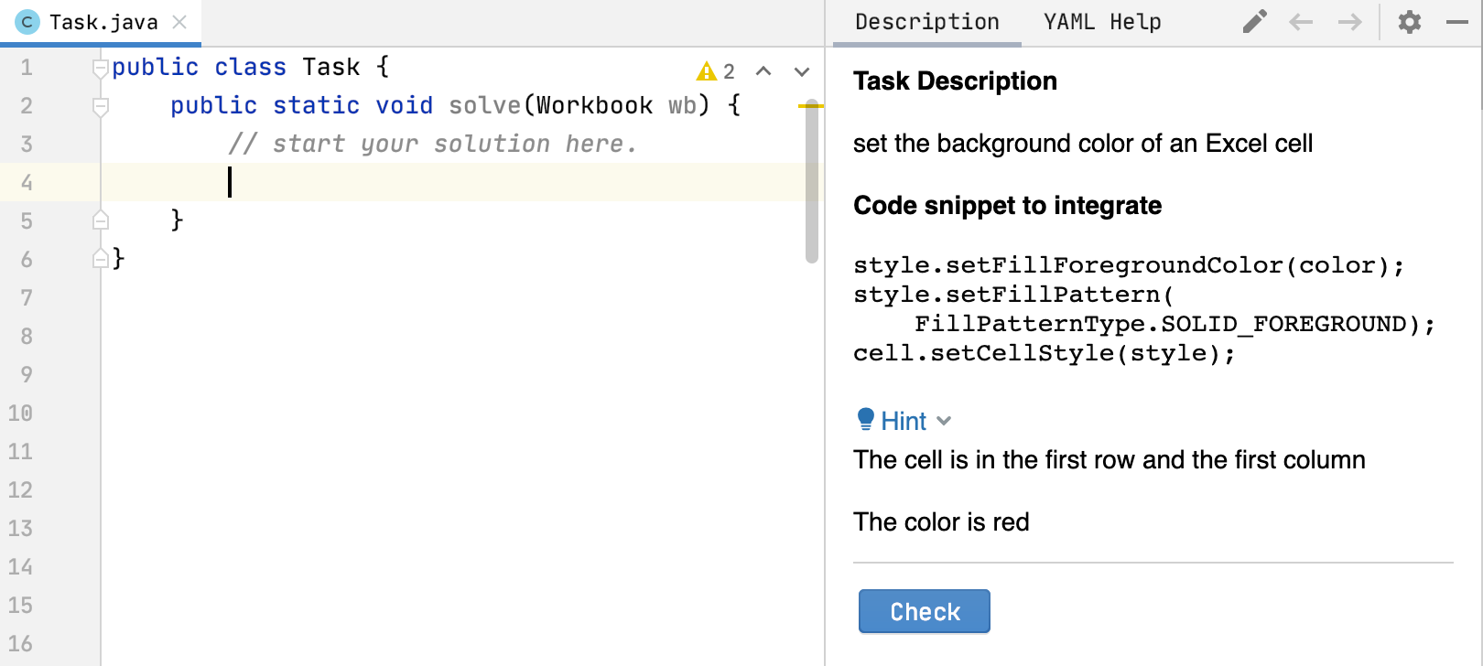
Task: Select the Description tab
Action: (926, 22)
